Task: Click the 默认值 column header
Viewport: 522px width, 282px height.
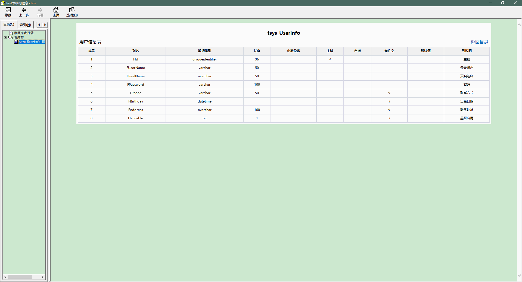Action: [x=426, y=51]
